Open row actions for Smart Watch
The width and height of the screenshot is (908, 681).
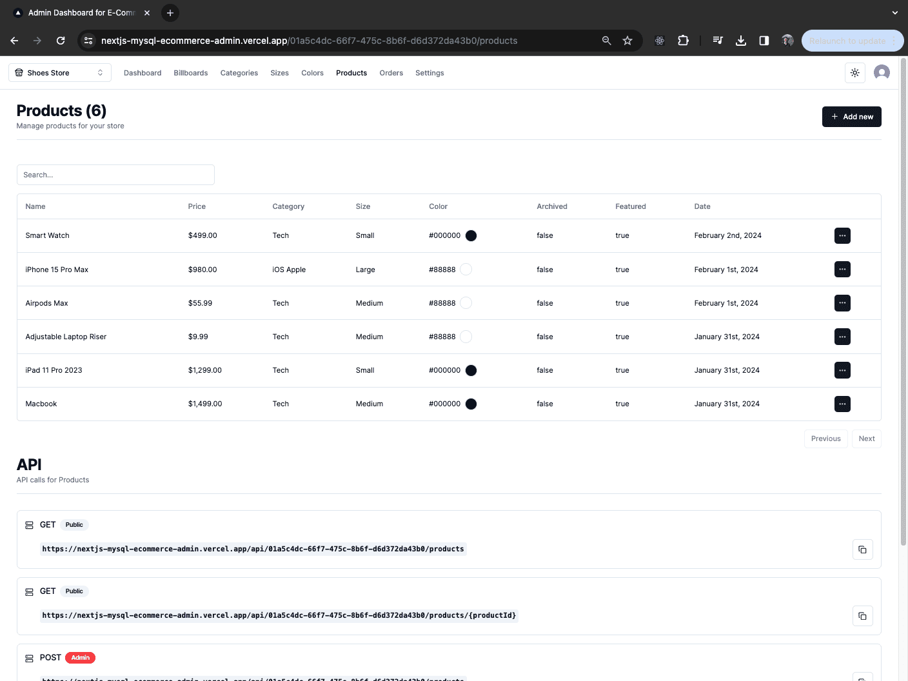point(842,235)
